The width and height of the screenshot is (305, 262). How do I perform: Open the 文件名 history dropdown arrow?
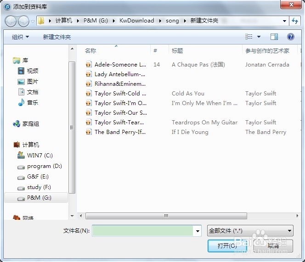(198, 231)
